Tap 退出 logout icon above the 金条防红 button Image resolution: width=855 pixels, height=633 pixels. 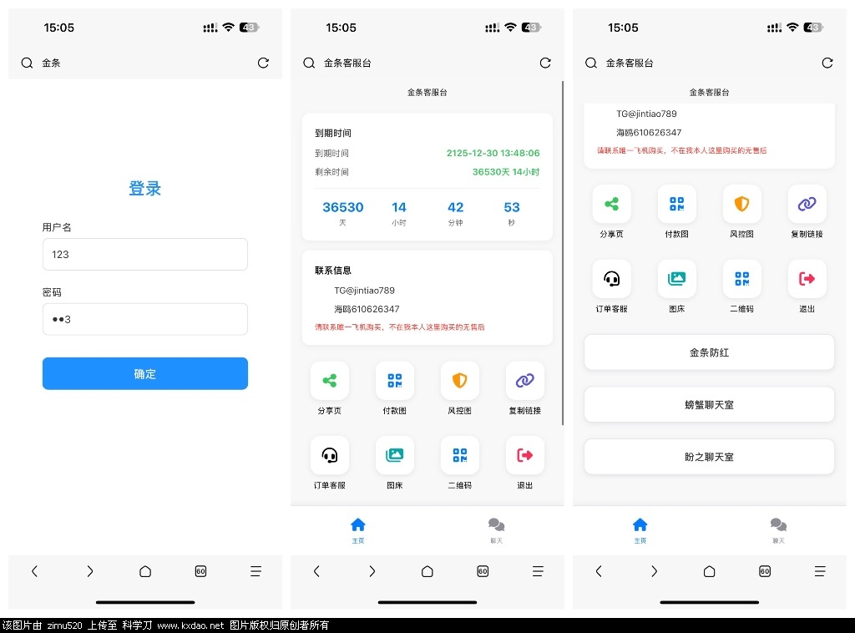(x=807, y=279)
